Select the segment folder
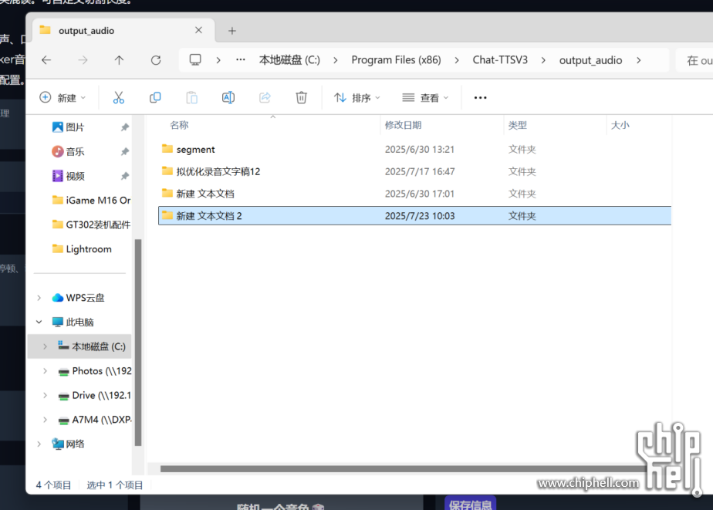Screen dimensions: 713x510 coord(414,149)
